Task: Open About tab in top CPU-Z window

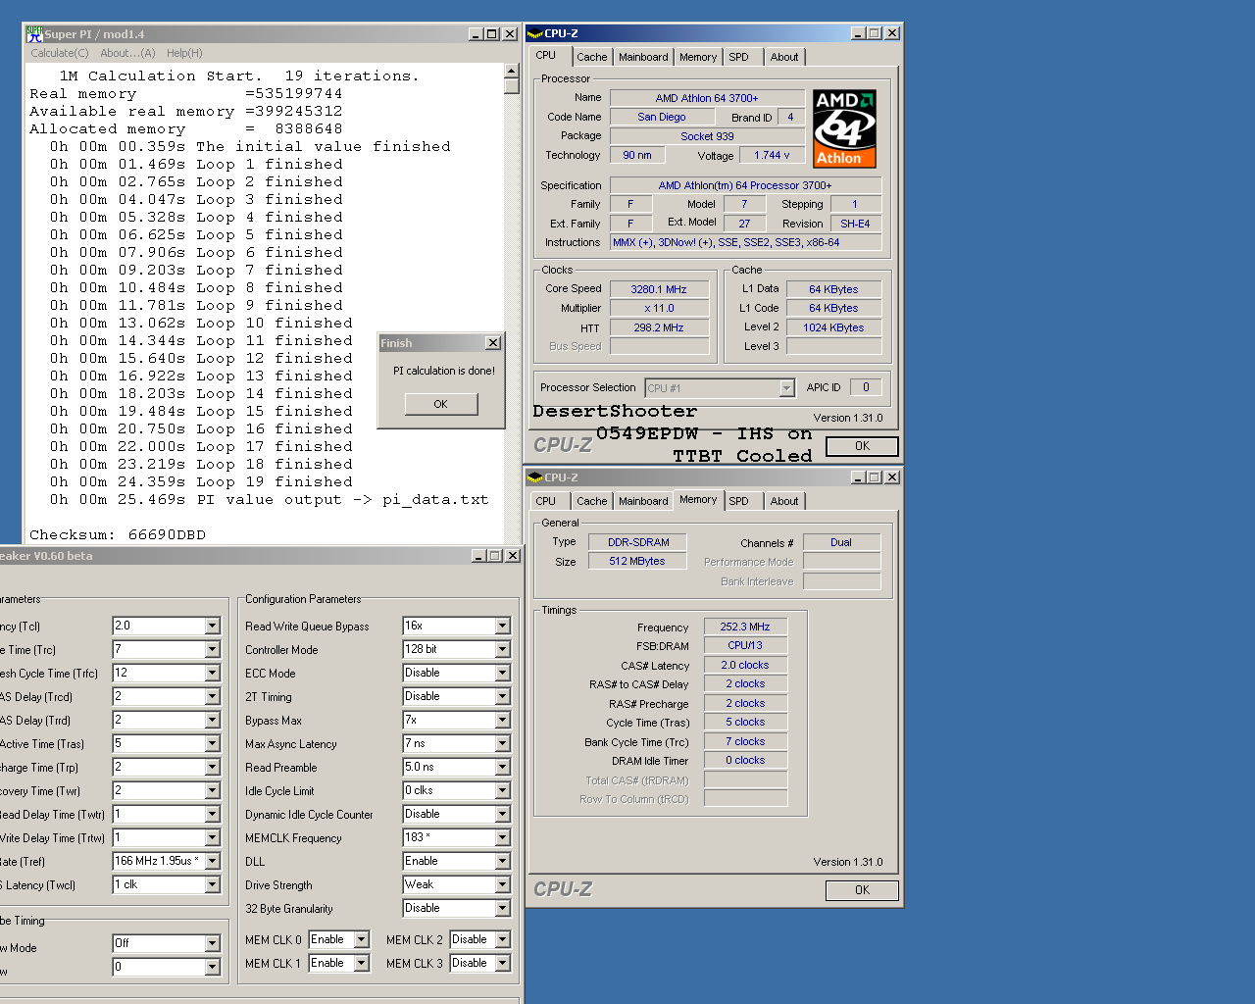Action: (x=784, y=57)
